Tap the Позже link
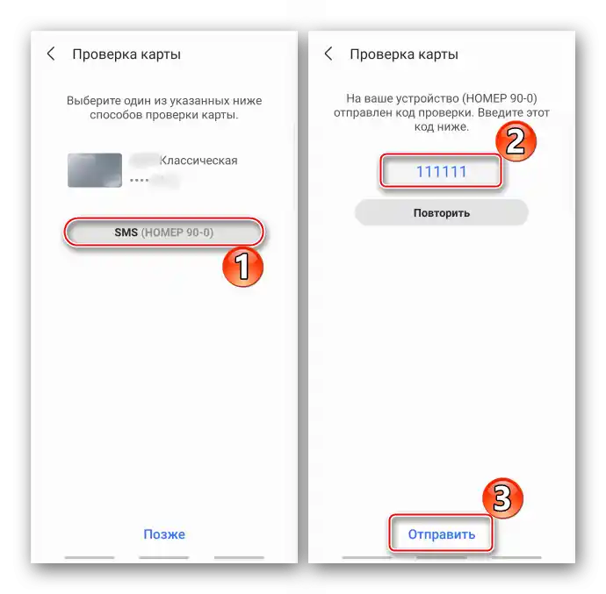Image resolution: width=606 pixels, height=594 pixels. pyautogui.click(x=164, y=534)
